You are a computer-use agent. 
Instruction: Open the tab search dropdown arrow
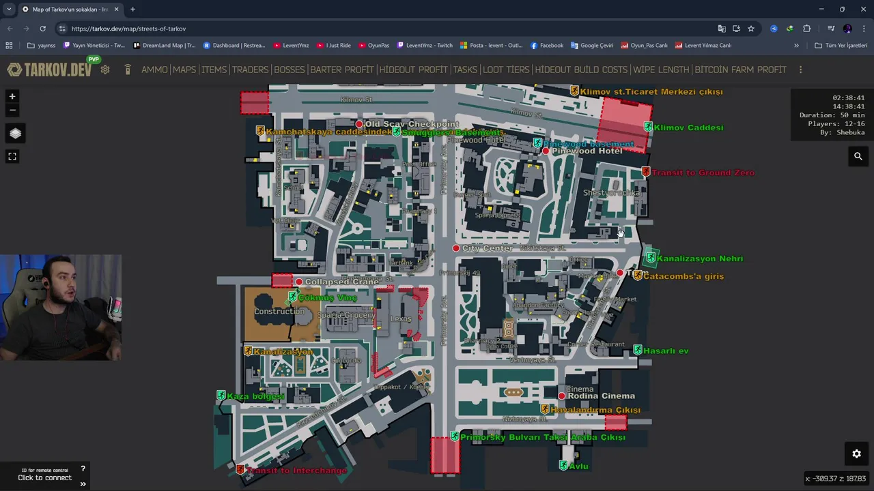[9, 10]
